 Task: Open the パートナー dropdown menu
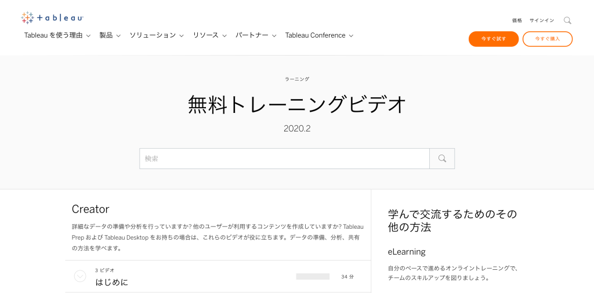click(x=256, y=35)
